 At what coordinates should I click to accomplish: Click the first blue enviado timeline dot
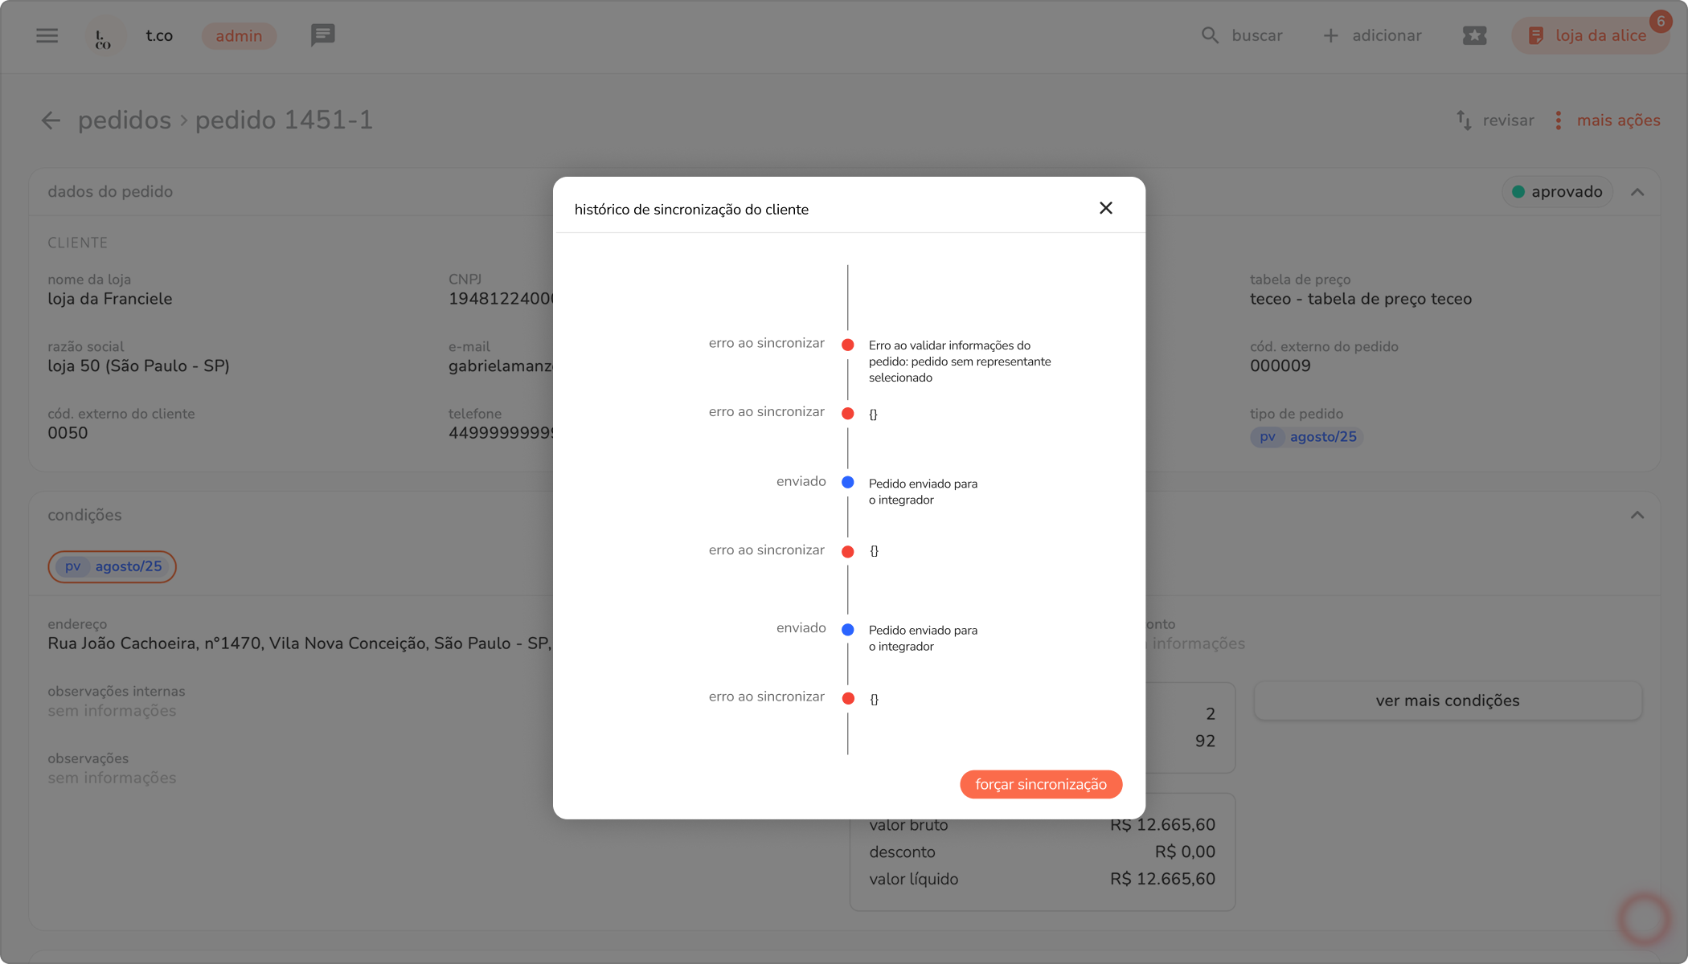tap(847, 482)
